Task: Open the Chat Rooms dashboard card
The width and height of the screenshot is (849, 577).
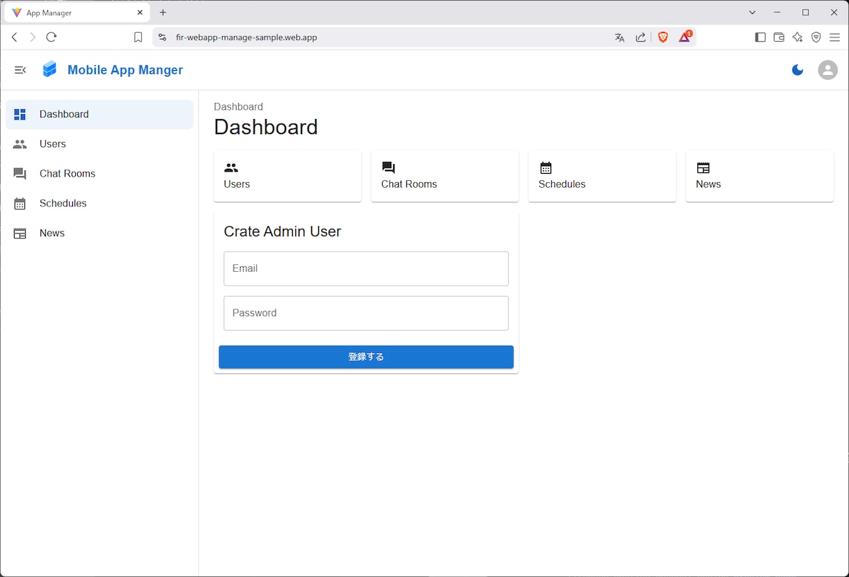Action: tap(445, 176)
